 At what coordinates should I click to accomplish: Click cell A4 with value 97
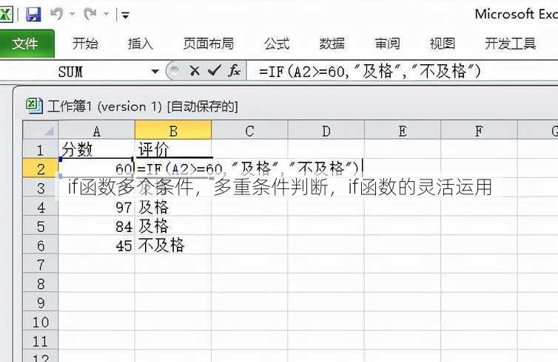click(96, 207)
